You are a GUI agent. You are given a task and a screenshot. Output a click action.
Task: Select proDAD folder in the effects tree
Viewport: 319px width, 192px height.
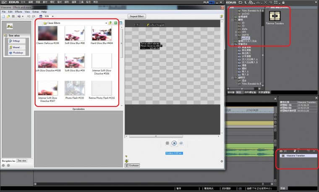click(246, 37)
